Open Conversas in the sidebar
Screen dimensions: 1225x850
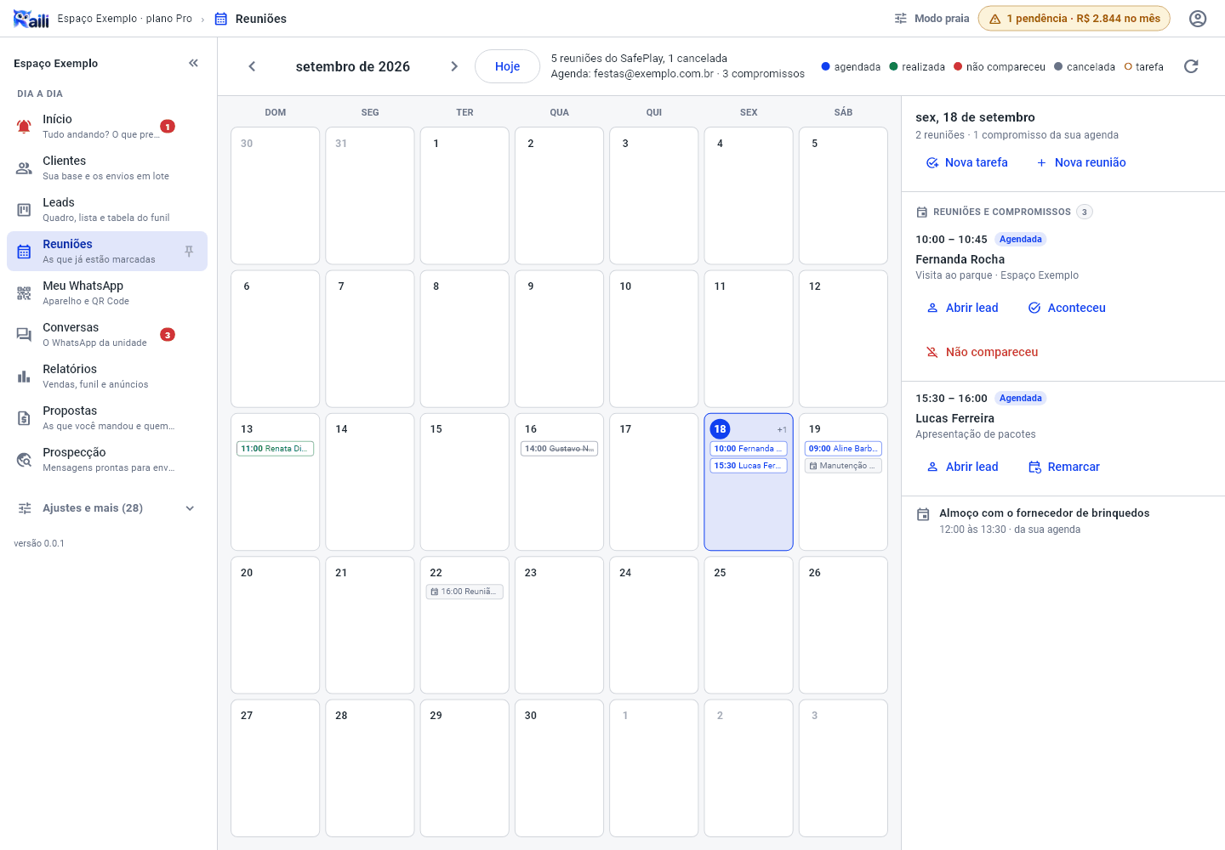(107, 335)
